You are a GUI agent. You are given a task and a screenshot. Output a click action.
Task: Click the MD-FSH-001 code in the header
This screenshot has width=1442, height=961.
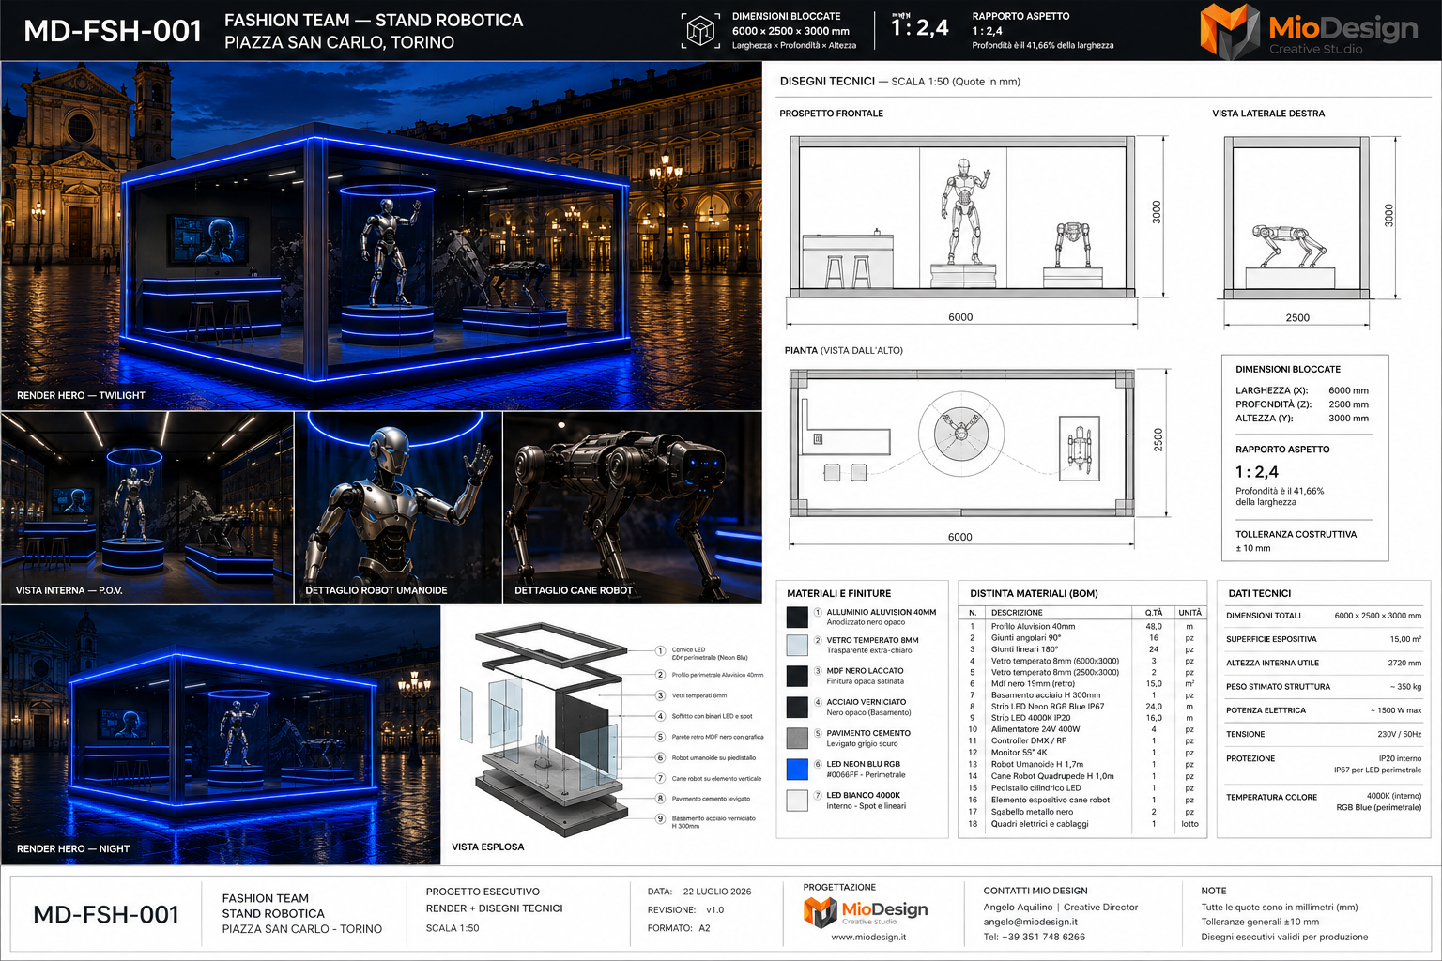click(x=113, y=31)
